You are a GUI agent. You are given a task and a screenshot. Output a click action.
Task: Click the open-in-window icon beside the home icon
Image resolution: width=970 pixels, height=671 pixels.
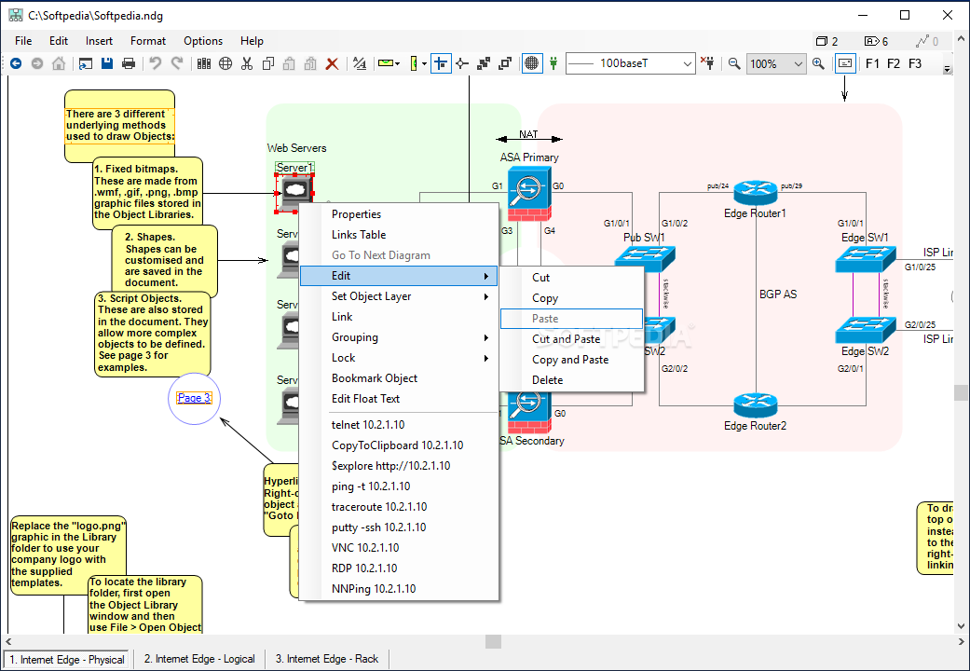coord(86,63)
